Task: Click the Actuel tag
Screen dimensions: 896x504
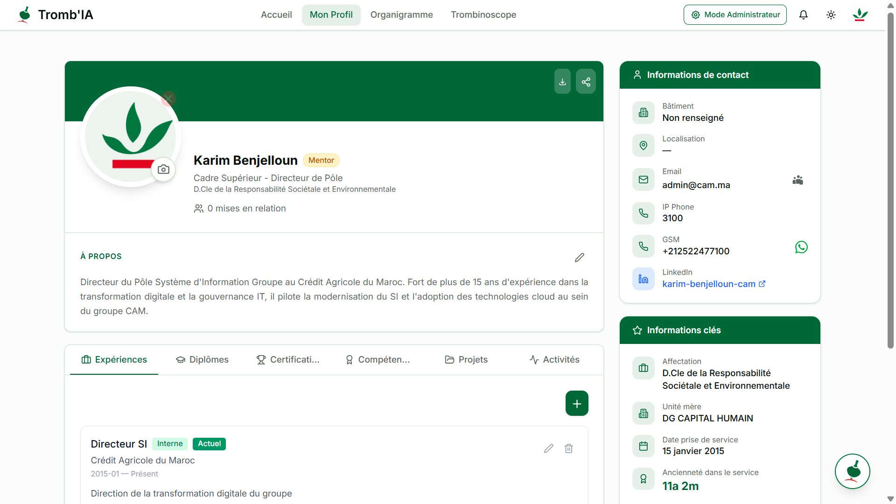Action: point(209,444)
